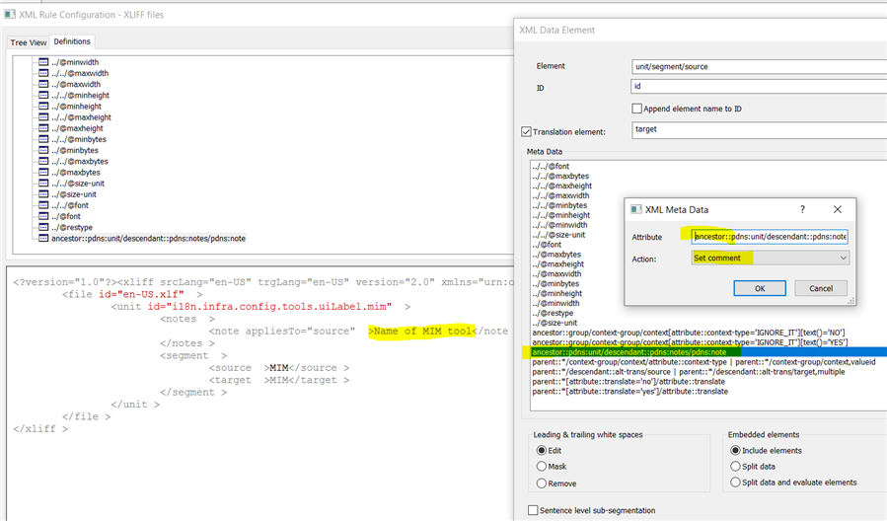
Task: Select ../@restype in Meta Data list
Action: [553, 313]
